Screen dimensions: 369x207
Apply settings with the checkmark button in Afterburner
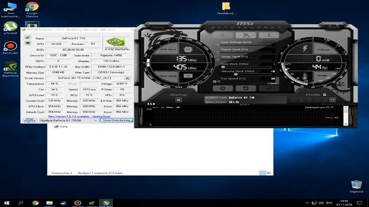[269, 88]
